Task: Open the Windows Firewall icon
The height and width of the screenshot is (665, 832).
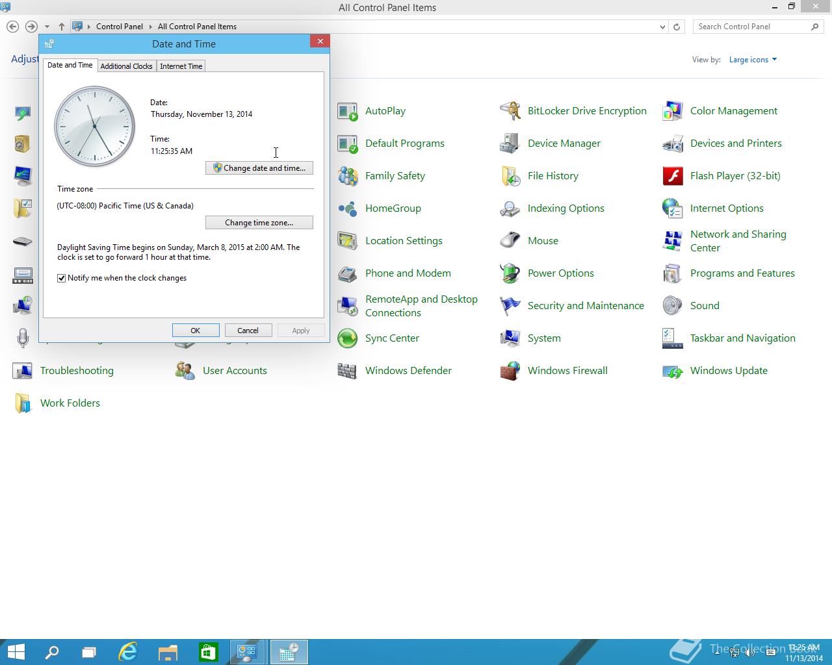Action: coord(510,371)
